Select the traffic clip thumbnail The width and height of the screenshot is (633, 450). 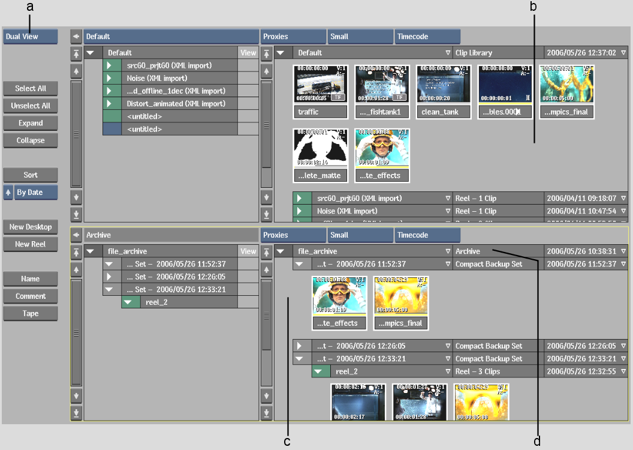(319, 85)
